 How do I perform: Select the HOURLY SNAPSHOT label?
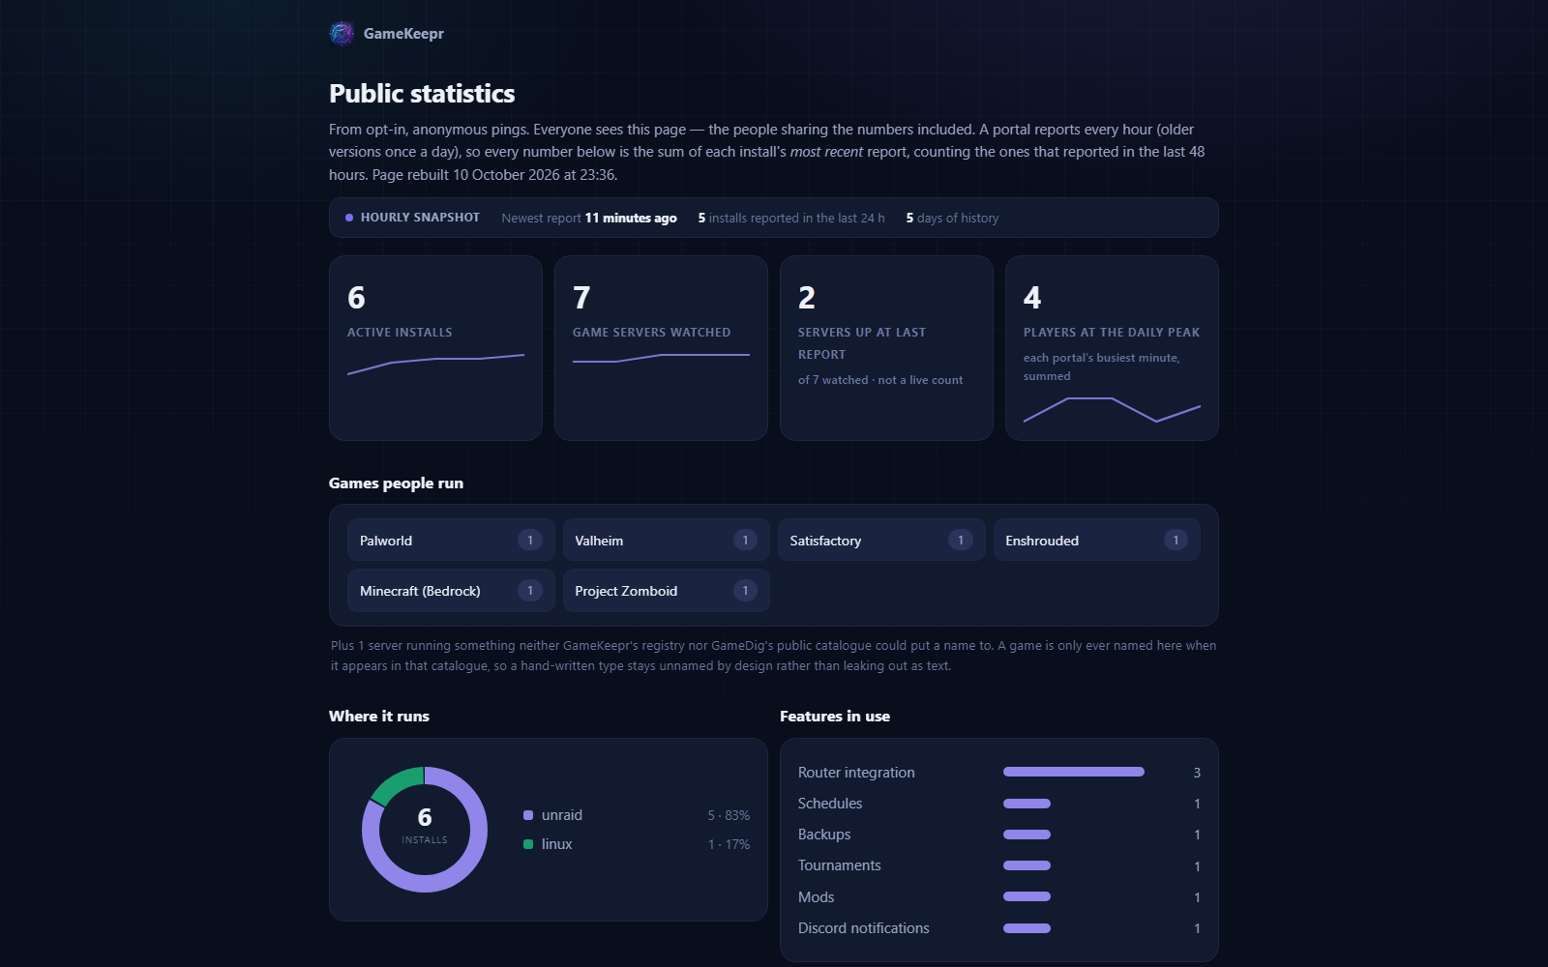pos(420,218)
